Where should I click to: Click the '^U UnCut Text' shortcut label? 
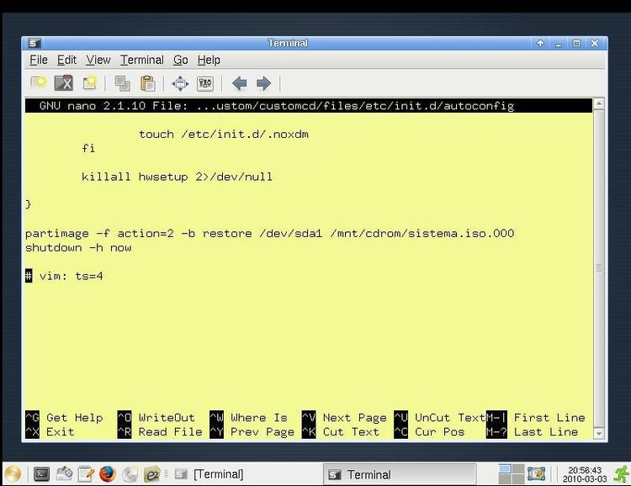440,418
